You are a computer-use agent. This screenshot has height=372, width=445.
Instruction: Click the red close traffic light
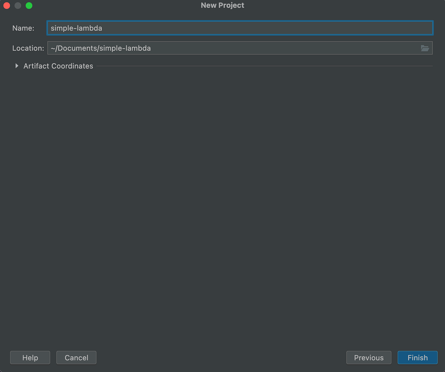click(x=6, y=5)
